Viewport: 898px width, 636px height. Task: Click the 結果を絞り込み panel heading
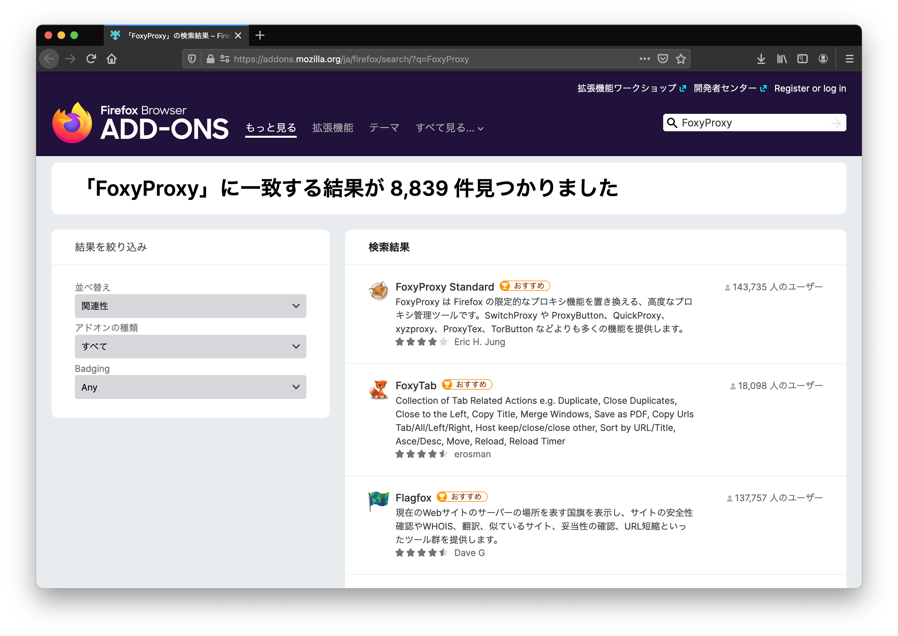[x=111, y=247]
